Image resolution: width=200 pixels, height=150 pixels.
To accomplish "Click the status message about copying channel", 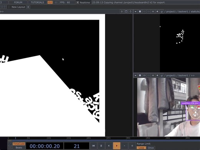I will [129, 2].
